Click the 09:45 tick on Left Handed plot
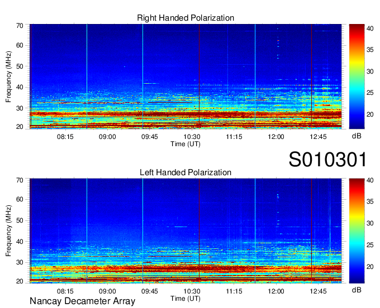This screenshot has width=380, height=308. (150, 291)
